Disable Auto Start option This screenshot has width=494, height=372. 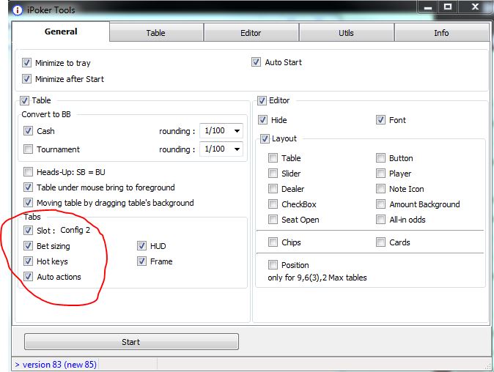[256, 62]
